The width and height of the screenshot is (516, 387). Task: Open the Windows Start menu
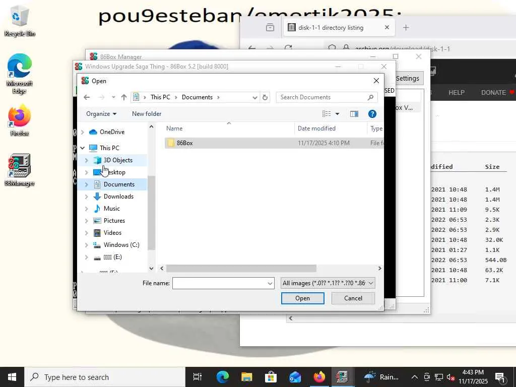pyautogui.click(x=12, y=377)
